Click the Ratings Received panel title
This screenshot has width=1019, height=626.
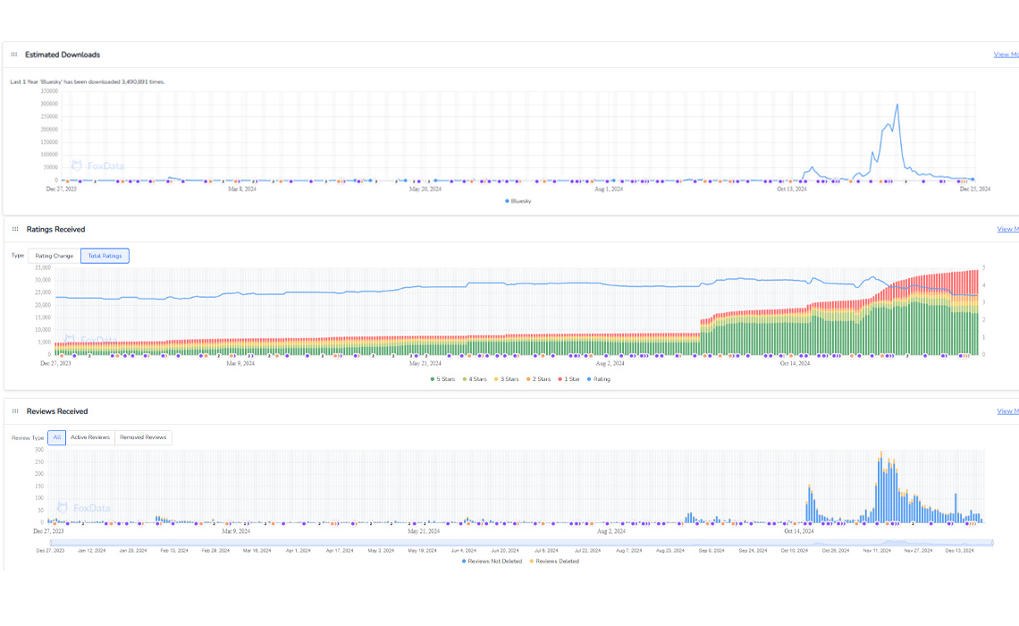click(x=56, y=230)
